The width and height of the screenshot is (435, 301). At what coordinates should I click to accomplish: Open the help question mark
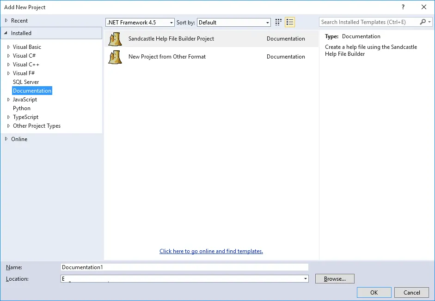tap(403, 7)
